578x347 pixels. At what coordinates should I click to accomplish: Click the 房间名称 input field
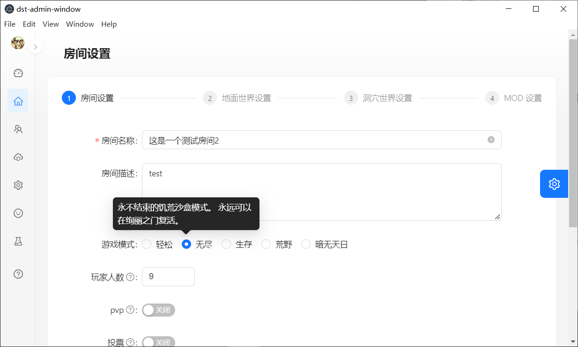(x=322, y=140)
